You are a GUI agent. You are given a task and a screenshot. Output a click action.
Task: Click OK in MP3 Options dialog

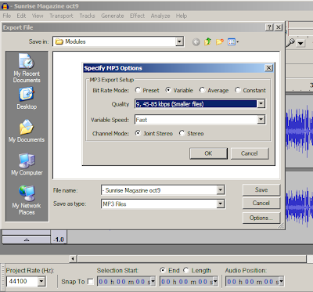pyautogui.click(x=208, y=153)
